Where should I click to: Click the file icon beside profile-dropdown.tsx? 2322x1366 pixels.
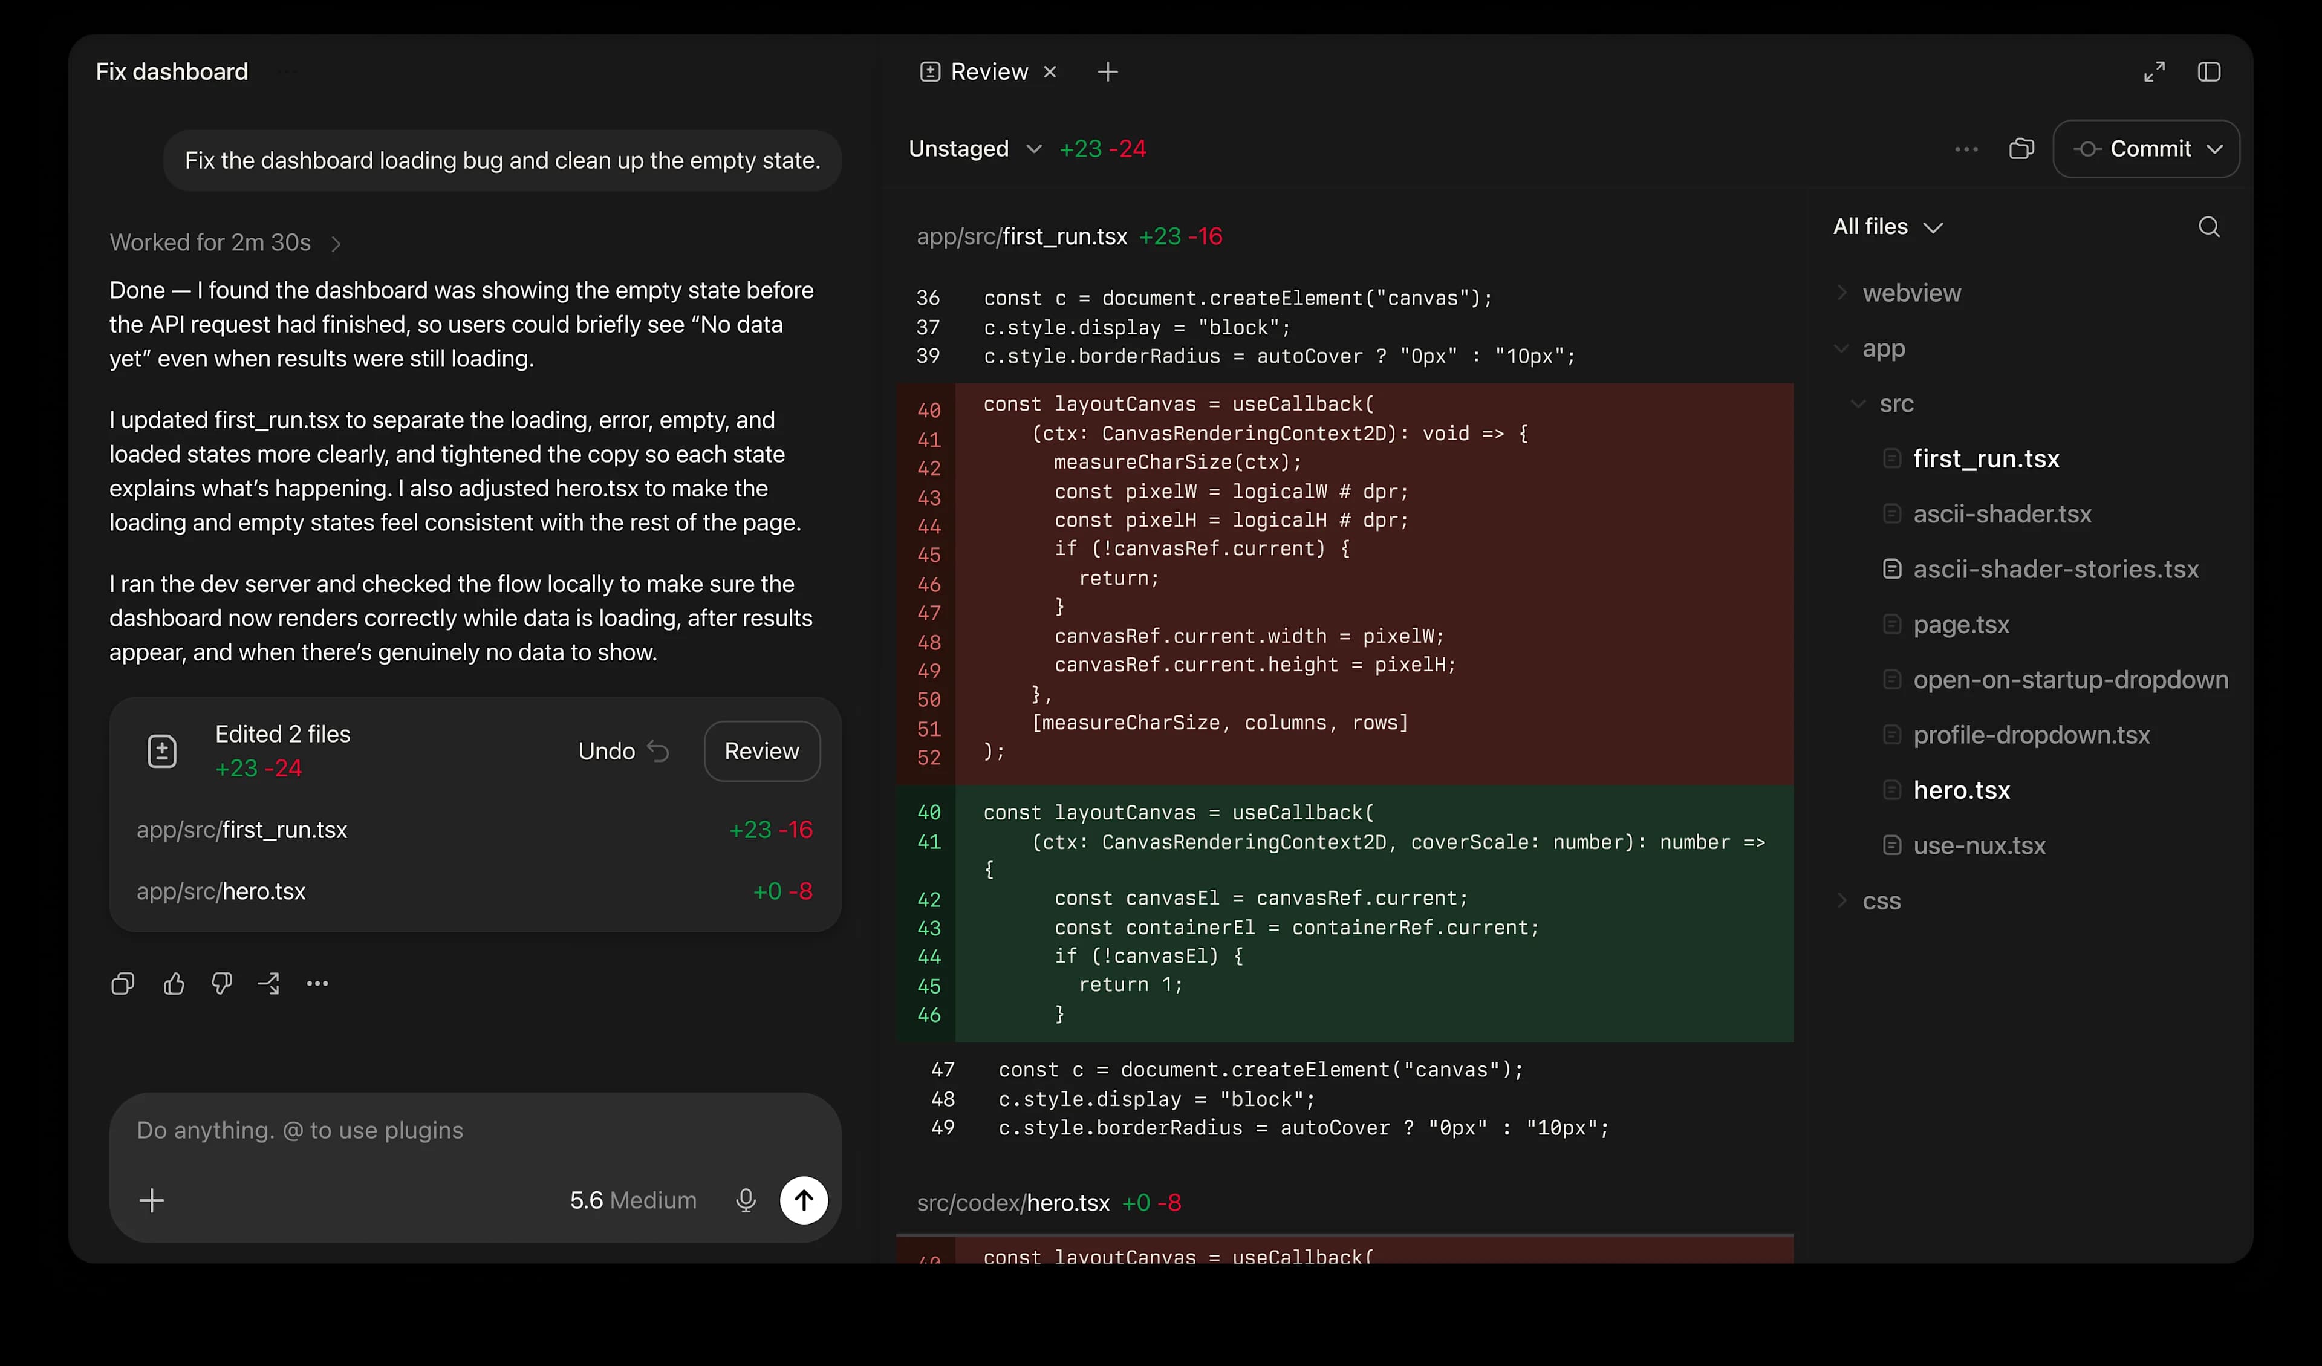1891,735
